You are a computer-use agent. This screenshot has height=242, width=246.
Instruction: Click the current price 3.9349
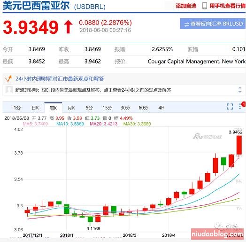31,27
